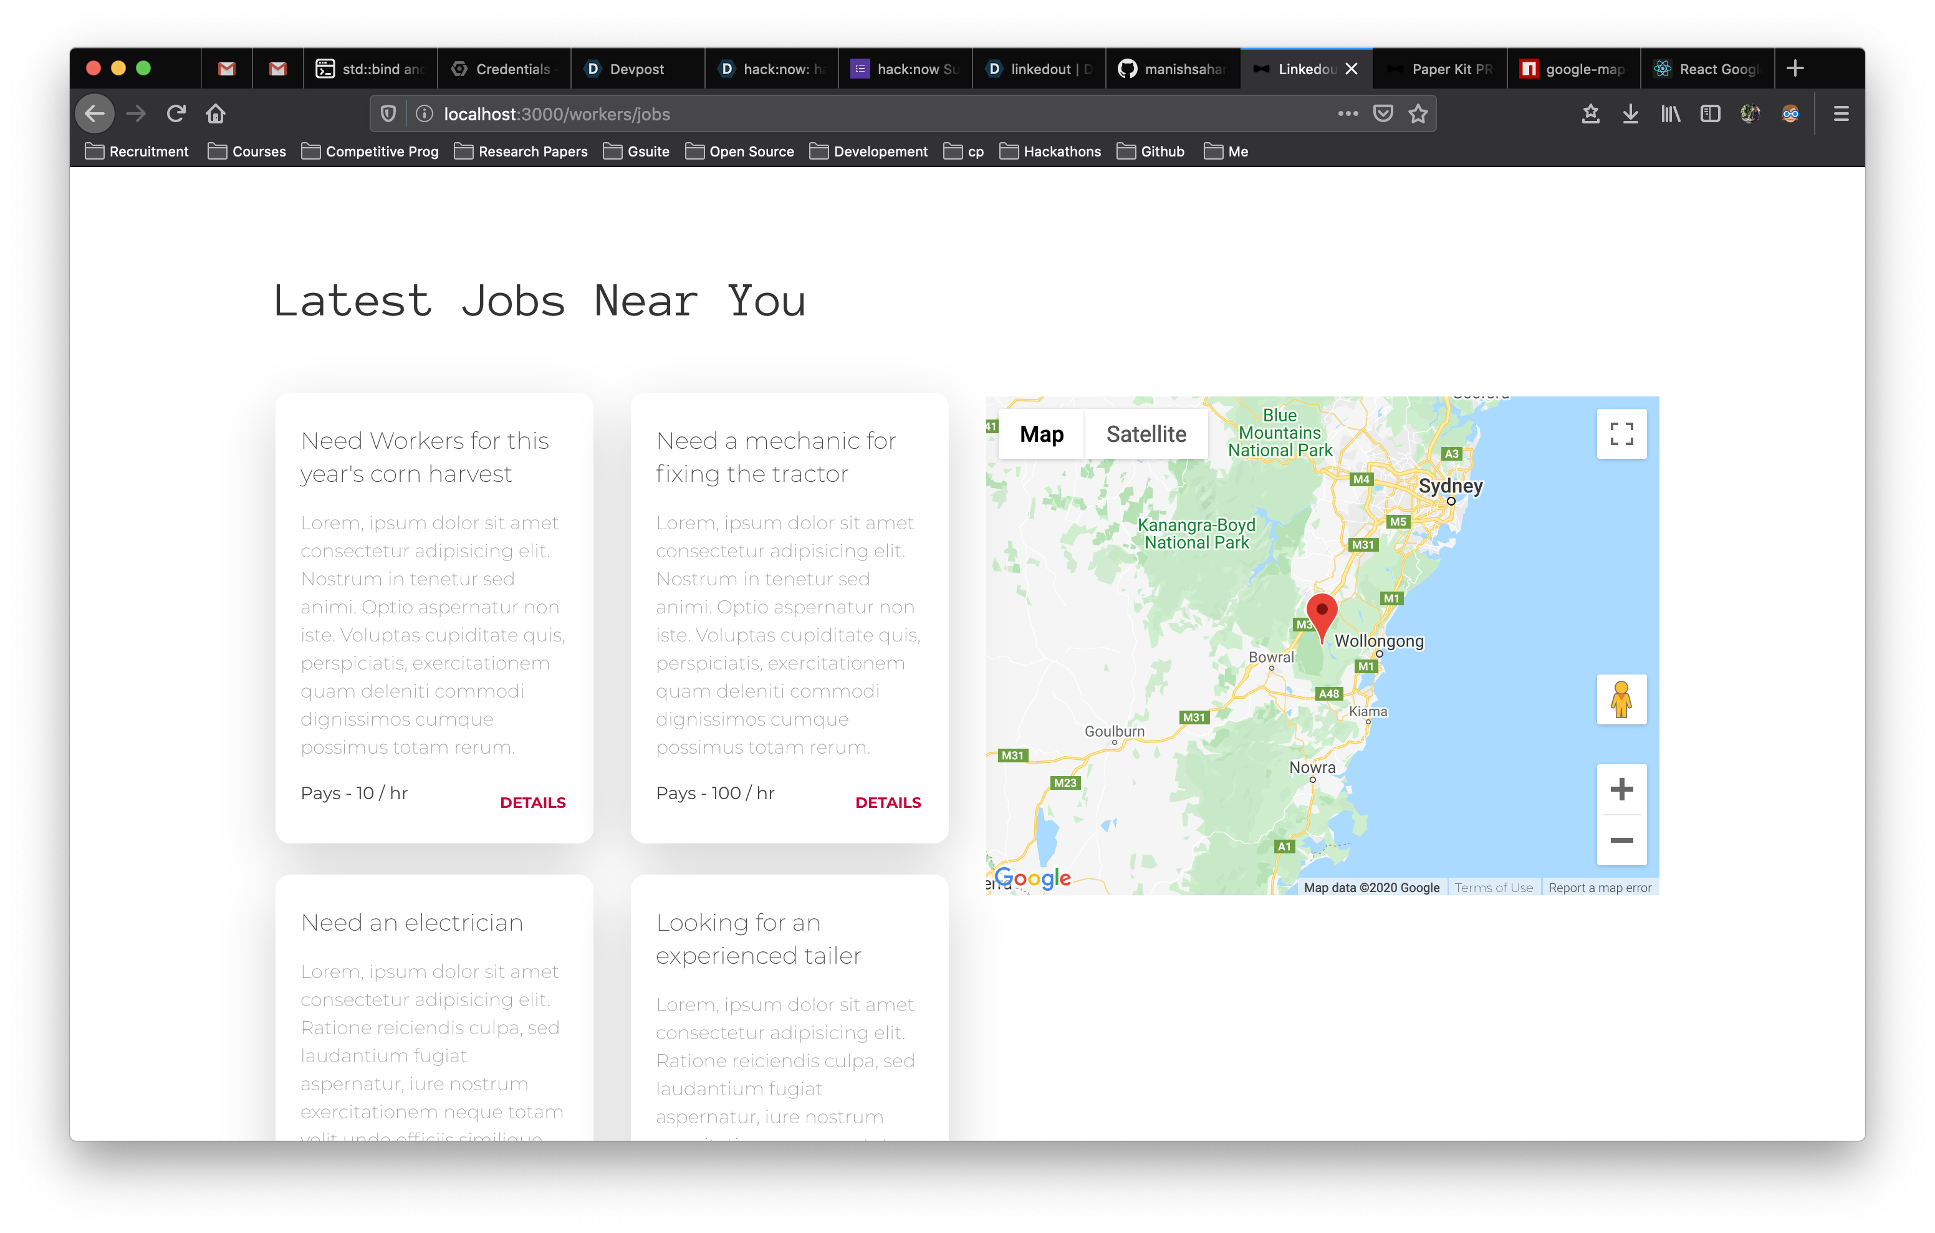This screenshot has height=1233, width=1935.
Task: Open Firefox hamburger menu
Action: [1841, 113]
